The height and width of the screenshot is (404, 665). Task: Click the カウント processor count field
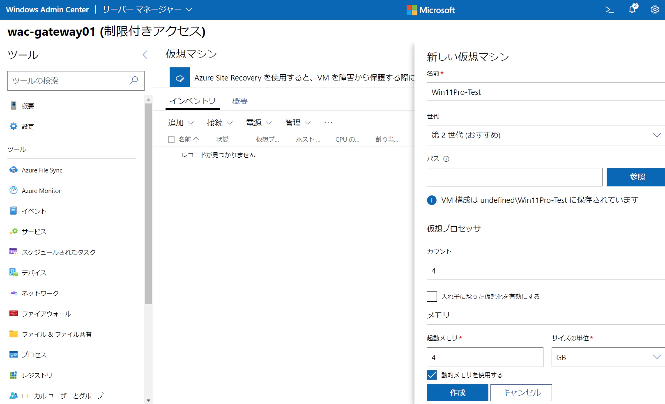click(546, 271)
